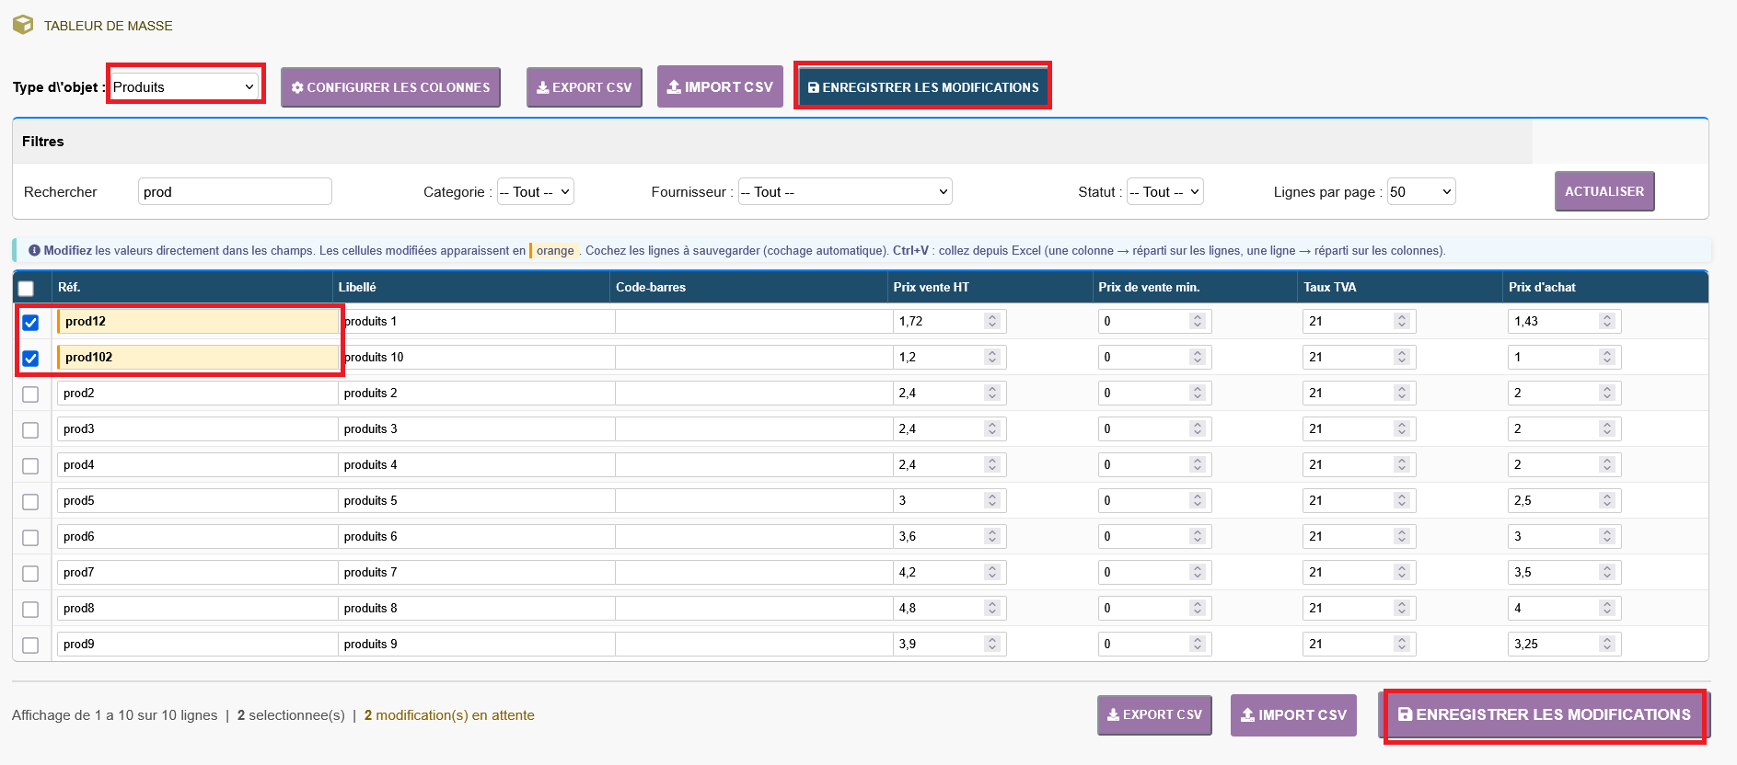Open the Fournisseur filter dropdown
Image resolution: width=1737 pixels, height=765 pixels.
pos(844,191)
